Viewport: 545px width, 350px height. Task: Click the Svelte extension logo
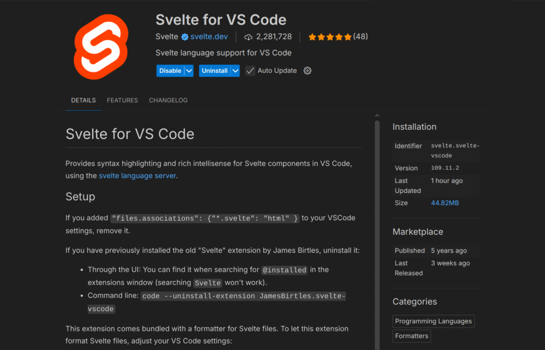(x=101, y=47)
